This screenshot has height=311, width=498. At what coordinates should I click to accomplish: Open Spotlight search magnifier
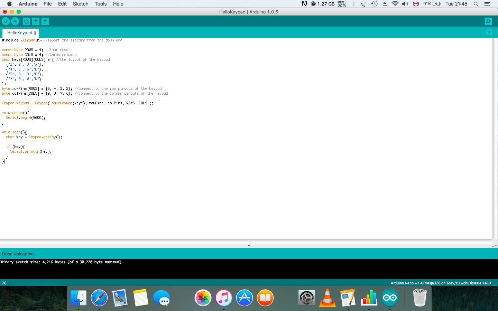(x=476, y=4)
